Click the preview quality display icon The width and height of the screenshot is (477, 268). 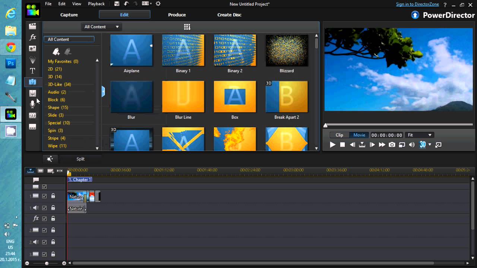click(x=402, y=145)
